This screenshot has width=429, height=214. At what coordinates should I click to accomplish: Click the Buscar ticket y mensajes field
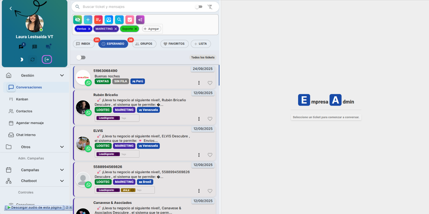pyautogui.click(x=135, y=7)
